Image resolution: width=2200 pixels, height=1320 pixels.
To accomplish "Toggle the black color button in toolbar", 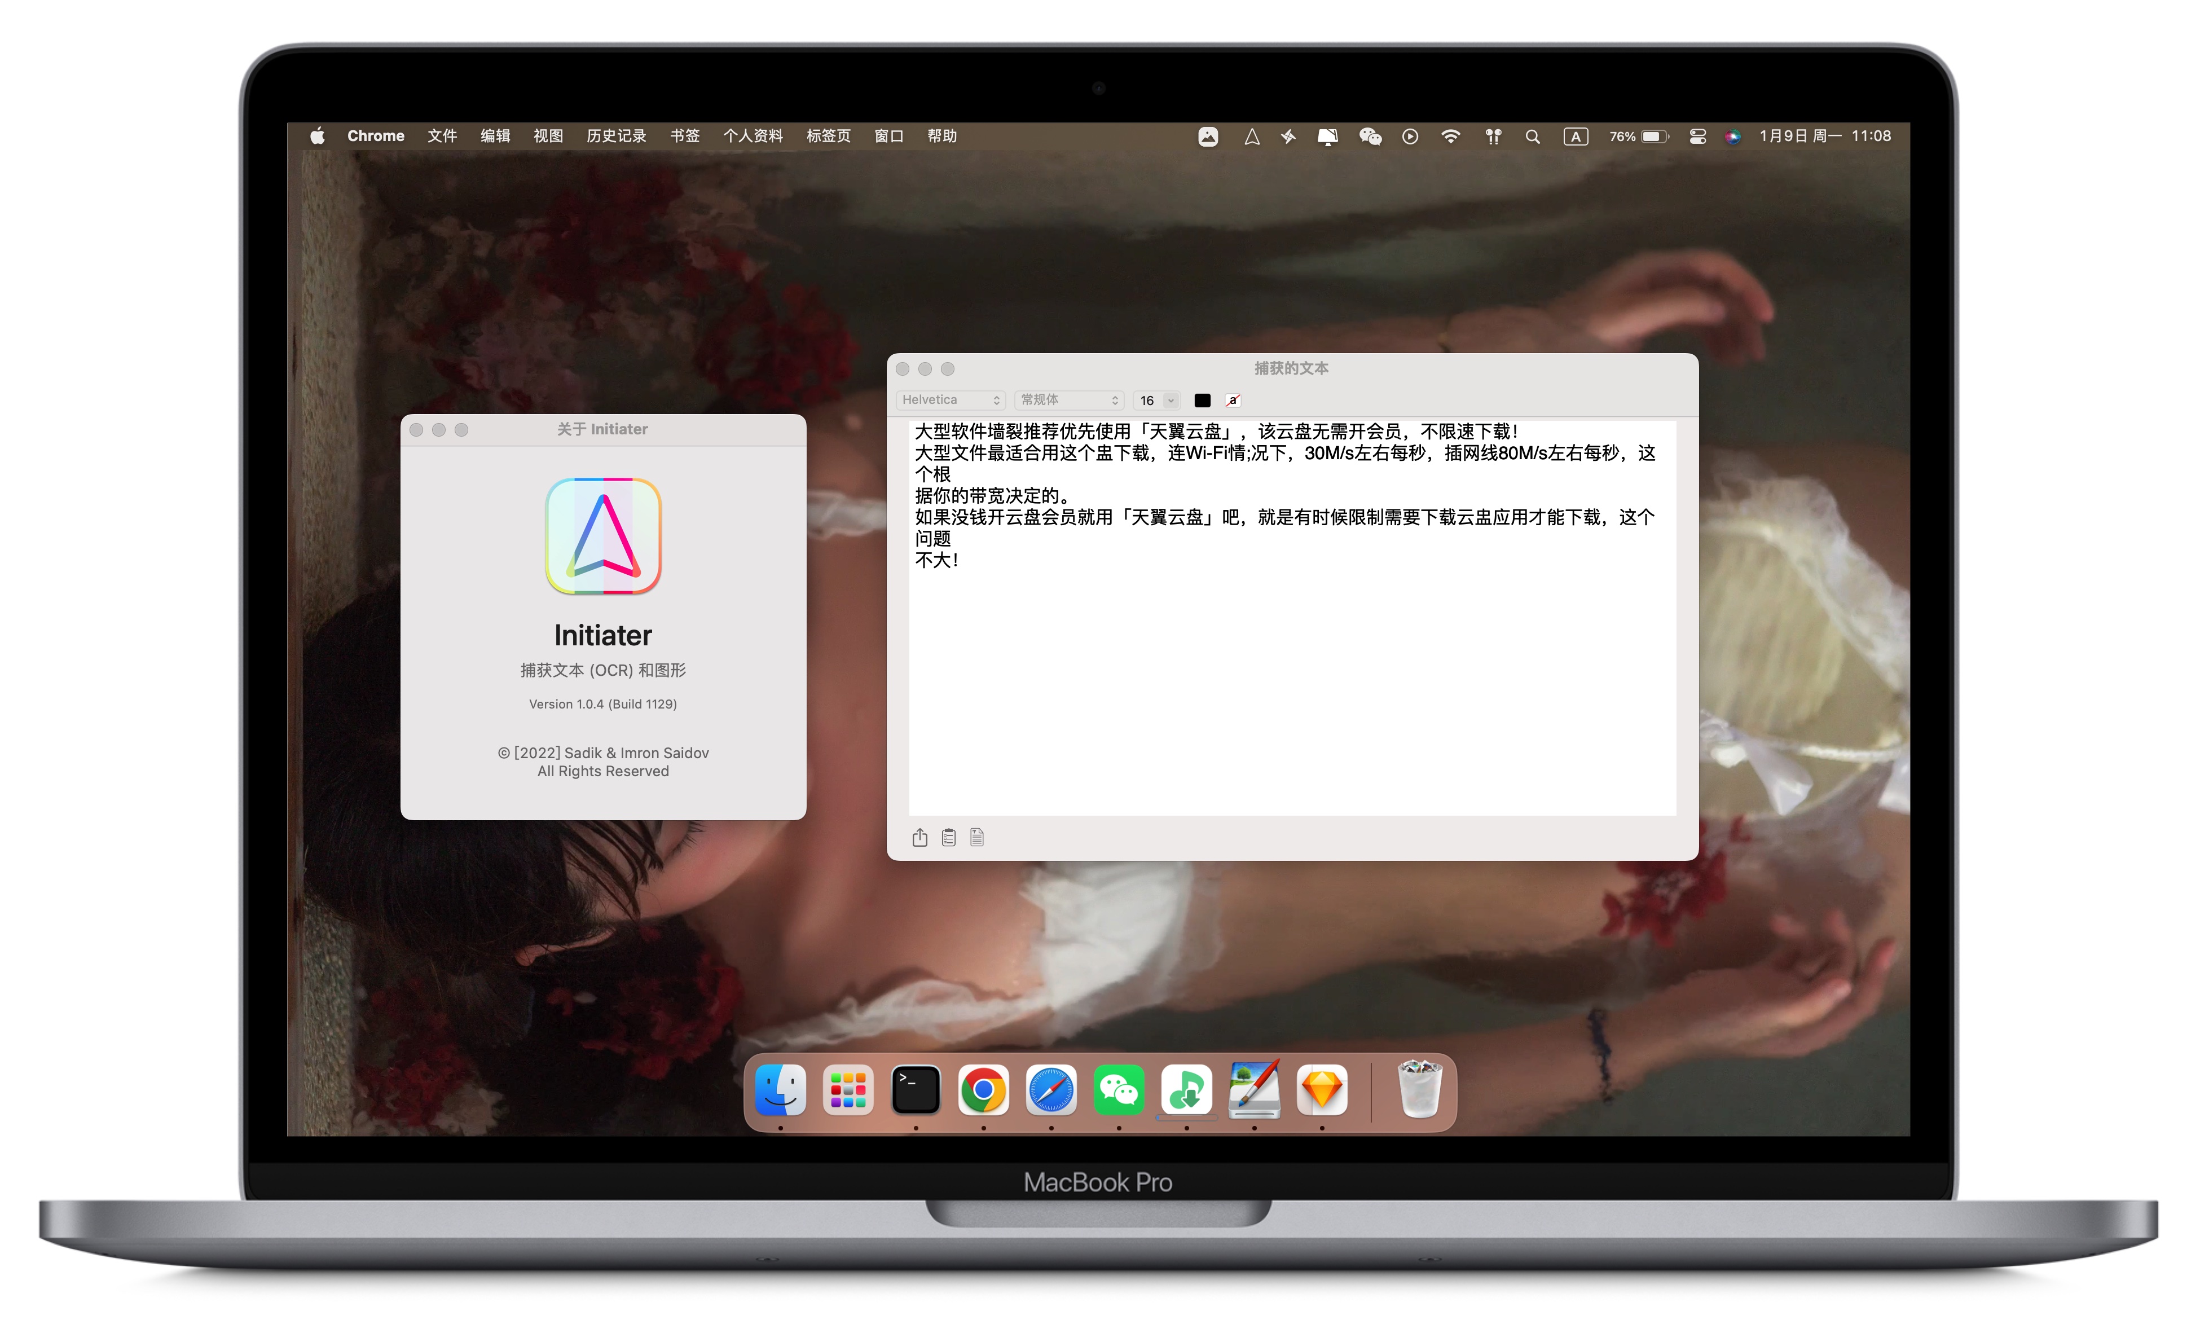I will click(x=1200, y=399).
